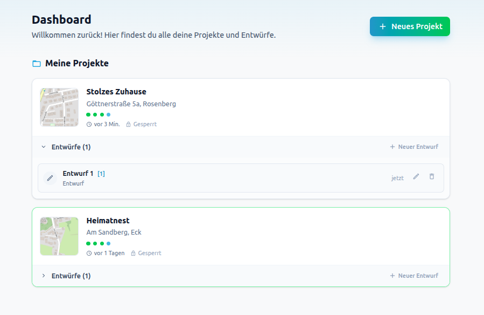Click the plus icon in Neues Projekt button

(x=382, y=26)
